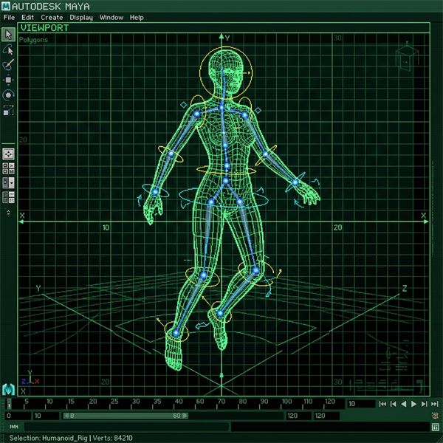Select the arrow Select tool

click(x=8, y=35)
